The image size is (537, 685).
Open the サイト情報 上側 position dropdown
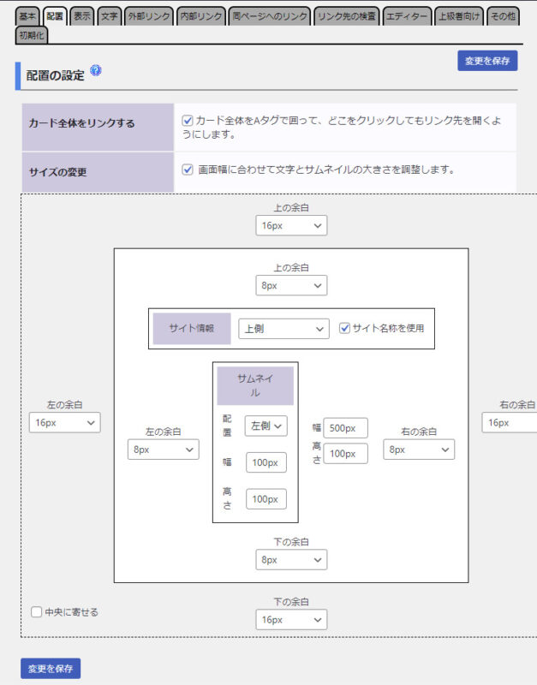(283, 329)
